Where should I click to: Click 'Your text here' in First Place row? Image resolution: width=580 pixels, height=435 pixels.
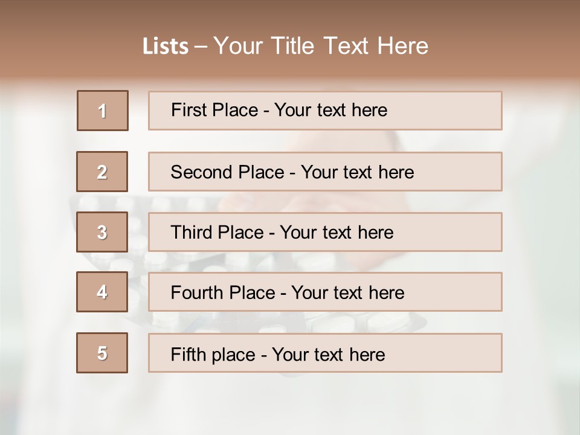point(330,110)
